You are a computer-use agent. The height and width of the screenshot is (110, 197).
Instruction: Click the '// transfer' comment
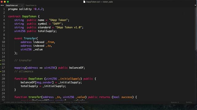23,61
